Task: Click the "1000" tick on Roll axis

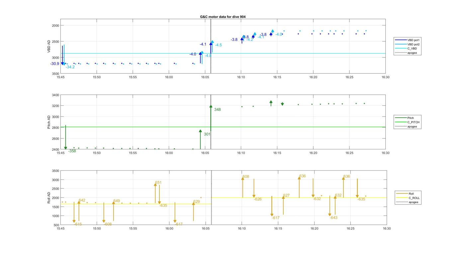Action: pos(55,216)
